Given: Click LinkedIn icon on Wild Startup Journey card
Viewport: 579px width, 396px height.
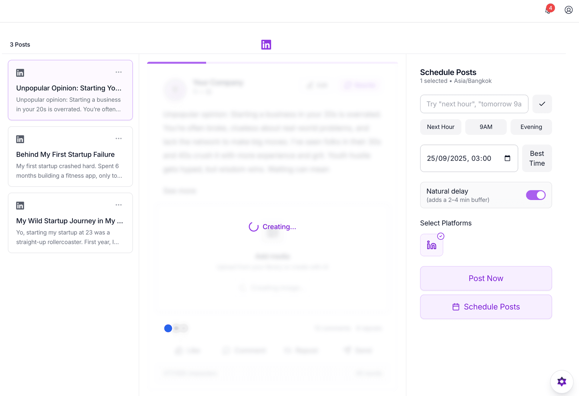Looking at the screenshot, I should click(20, 206).
